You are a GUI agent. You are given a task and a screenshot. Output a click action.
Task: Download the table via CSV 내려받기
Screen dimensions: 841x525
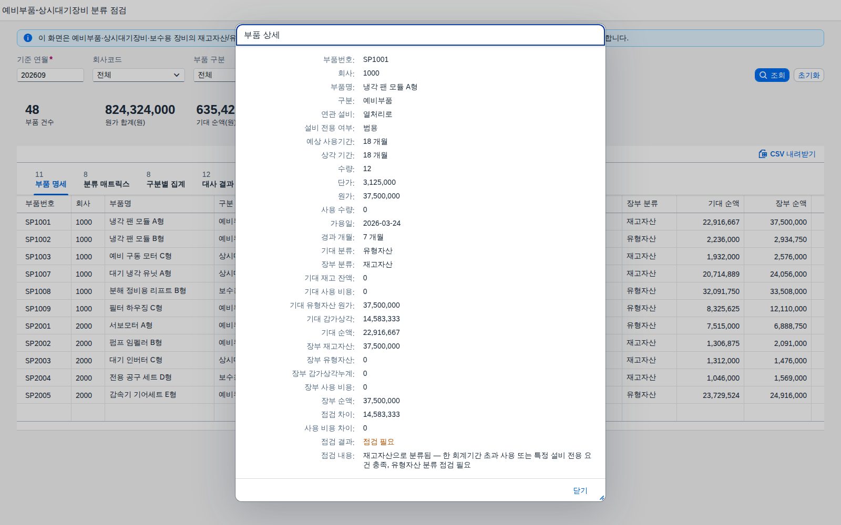(x=787, y=154)
